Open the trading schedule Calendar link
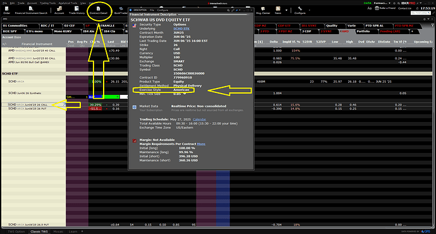Screen dimensions: 436x234 pyautogui.click(x=200, y=120)
